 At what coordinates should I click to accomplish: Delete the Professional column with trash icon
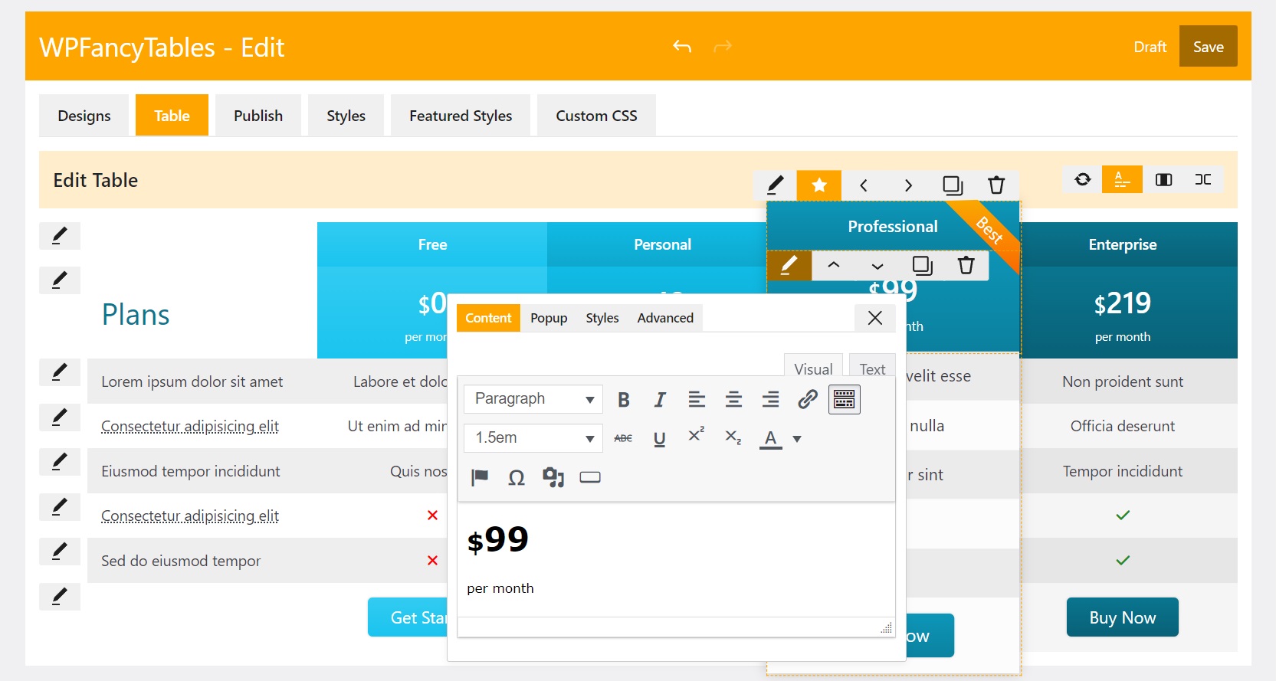tap(996, 185)
